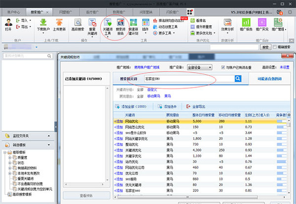
Task: Add the 网站优化 keyword row
Action: [118, 121]
